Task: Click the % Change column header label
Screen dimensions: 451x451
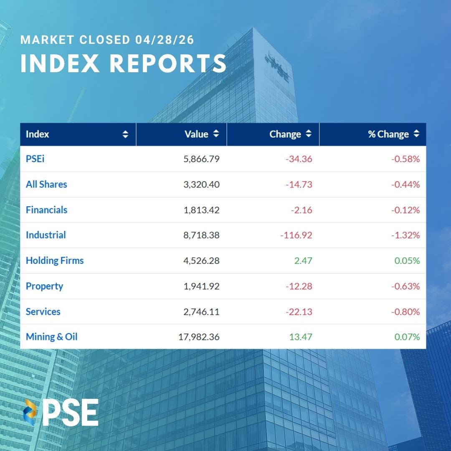Action: [388, 134]
